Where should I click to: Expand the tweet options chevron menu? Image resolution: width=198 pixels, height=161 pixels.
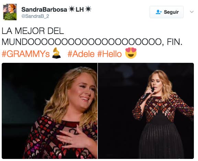tap(192, 12)
